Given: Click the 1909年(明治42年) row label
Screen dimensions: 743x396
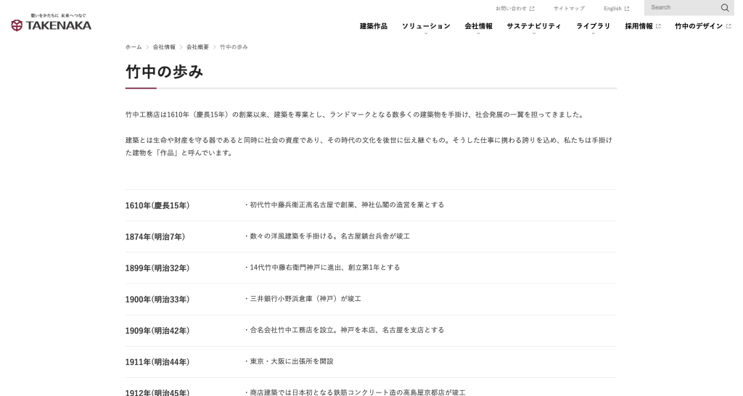Looking at the screenshot, I should [x=157, y=331].
